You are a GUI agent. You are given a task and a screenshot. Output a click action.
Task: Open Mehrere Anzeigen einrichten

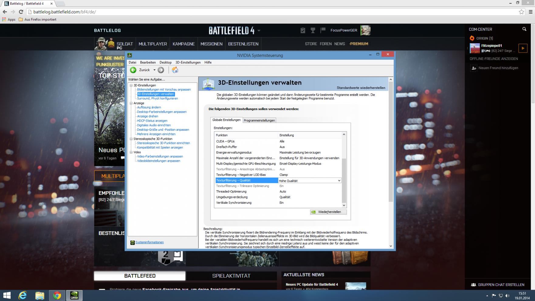click(156, 134)
